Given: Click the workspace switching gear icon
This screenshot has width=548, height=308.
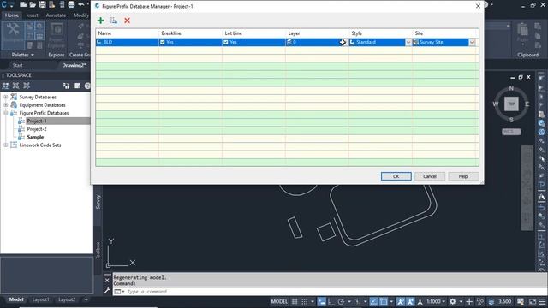Looking at the screenshot, I should 453,302.
